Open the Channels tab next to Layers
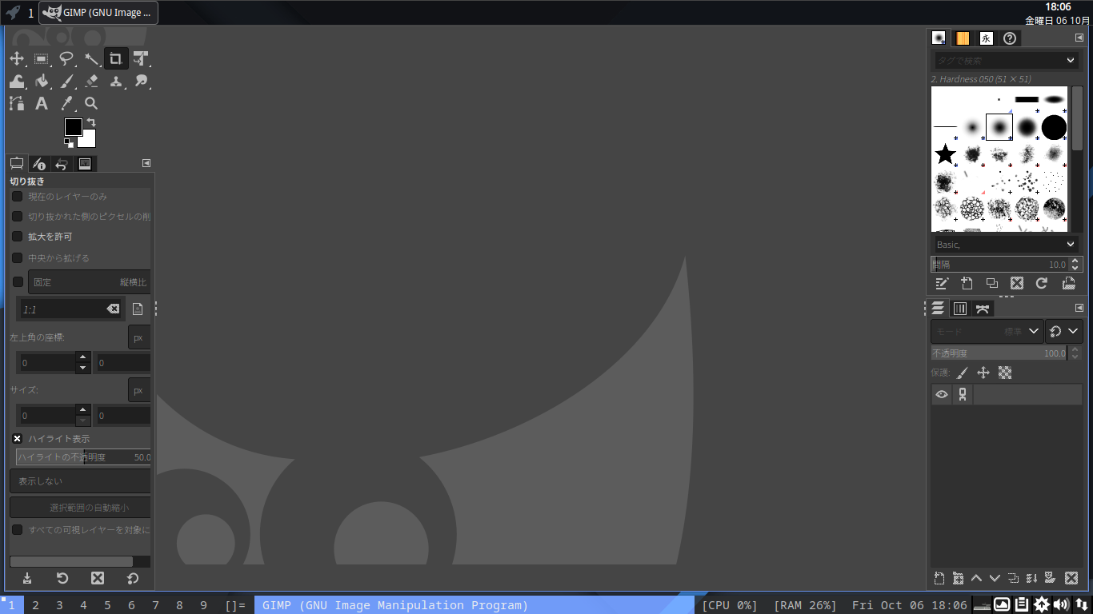The image size is (1093, 614). (x=960, y=309)
